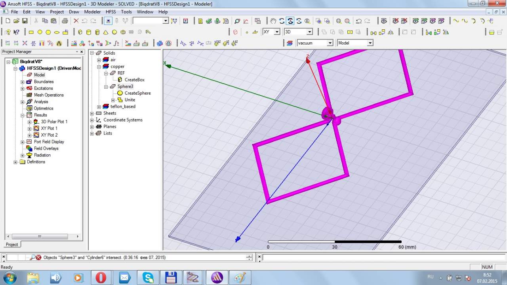The image size is (507, 285).
Task: Click the Validate checkmark icon
Action: click(209, 21)
